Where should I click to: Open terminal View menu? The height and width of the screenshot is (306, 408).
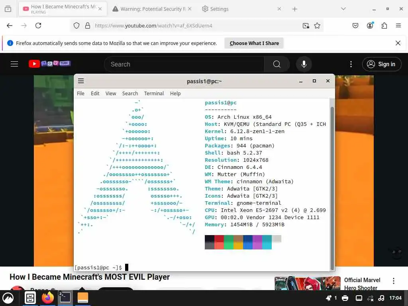(111, 93)
